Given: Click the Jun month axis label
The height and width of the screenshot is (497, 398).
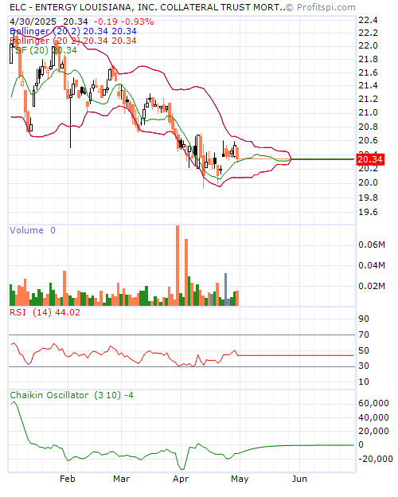Looking at the screenshot, I should (x=299, y=479).
